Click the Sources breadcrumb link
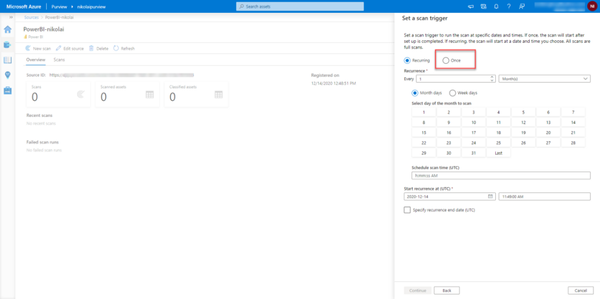Viewport: 600px width, 299px height. (x=31, y=18)
